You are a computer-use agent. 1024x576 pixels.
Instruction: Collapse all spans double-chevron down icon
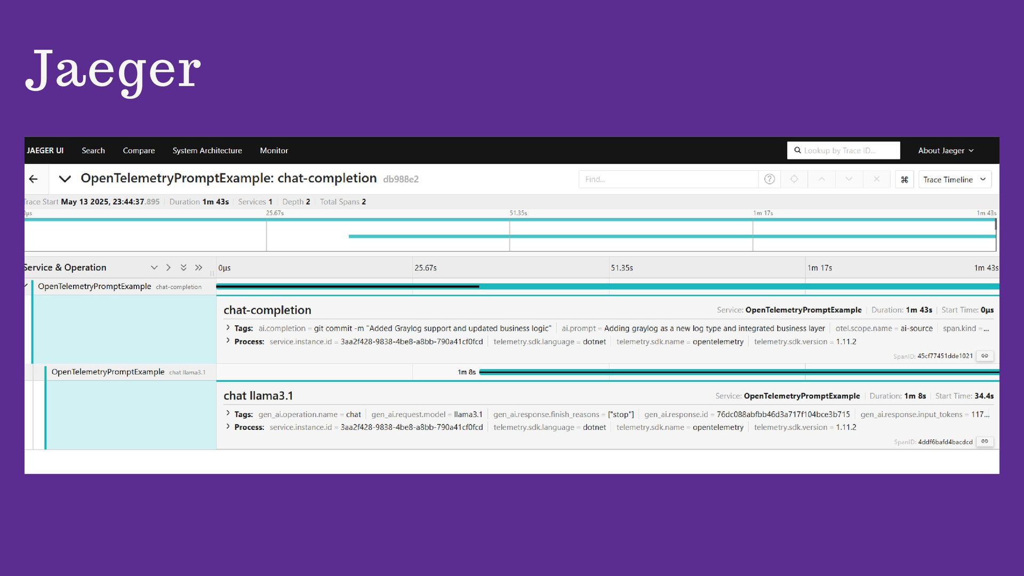coord(183,268)
